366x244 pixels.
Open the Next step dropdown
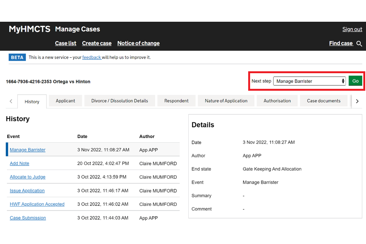coord(309,81)
